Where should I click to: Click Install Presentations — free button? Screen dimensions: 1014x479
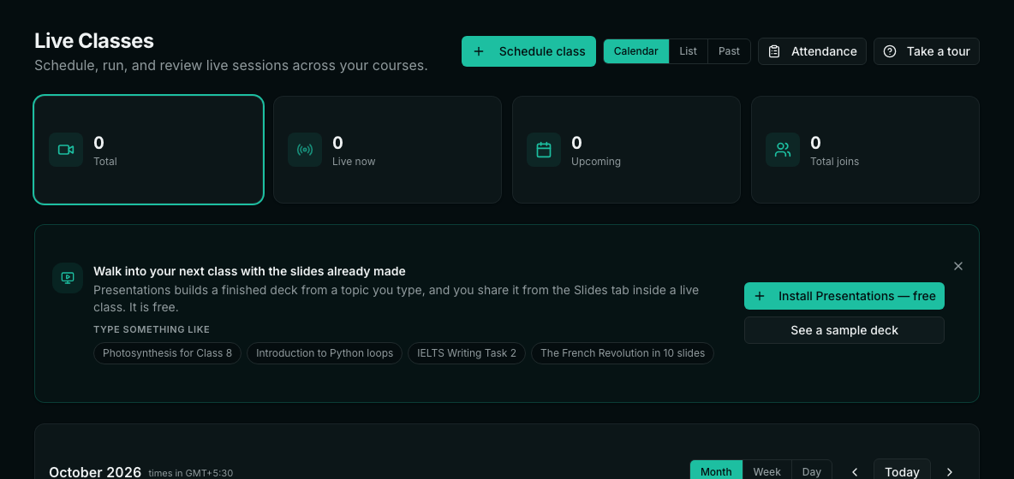click(x=844, y=296)
